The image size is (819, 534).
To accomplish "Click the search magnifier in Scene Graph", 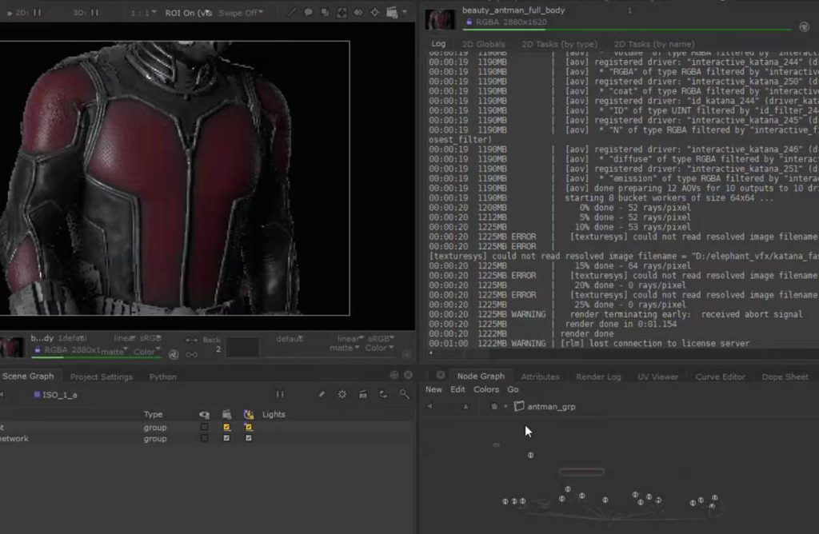I will coord(405,394).
